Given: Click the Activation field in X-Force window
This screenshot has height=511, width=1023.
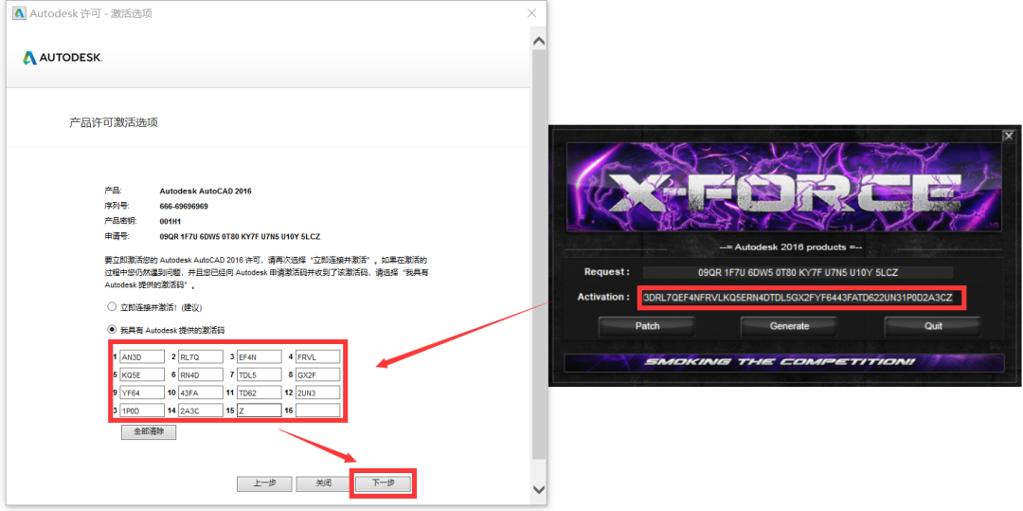Looking at the screenshot, I should 798,298.
